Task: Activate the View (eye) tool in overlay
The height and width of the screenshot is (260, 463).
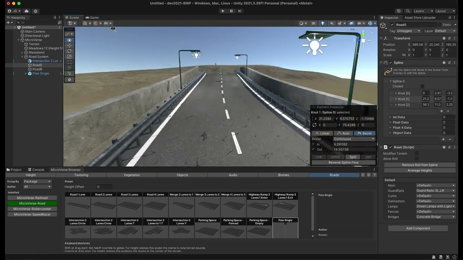Action: point(69,40)
